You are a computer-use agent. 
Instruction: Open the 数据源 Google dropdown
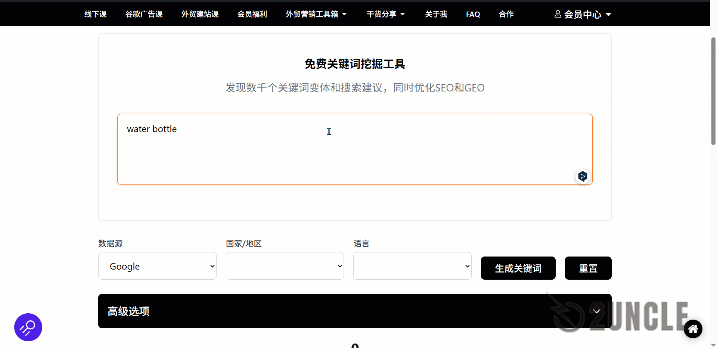point(157,266)
